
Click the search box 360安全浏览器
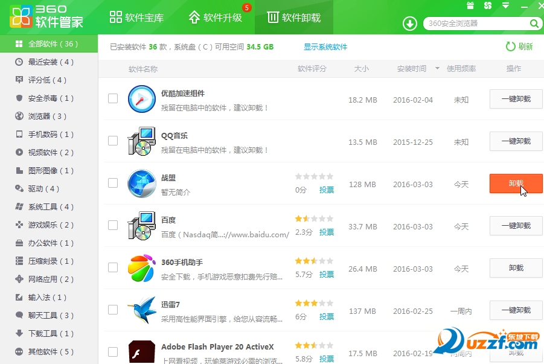coord(477,24)
